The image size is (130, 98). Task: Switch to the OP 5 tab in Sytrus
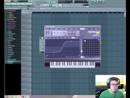[x=71, y=29]
